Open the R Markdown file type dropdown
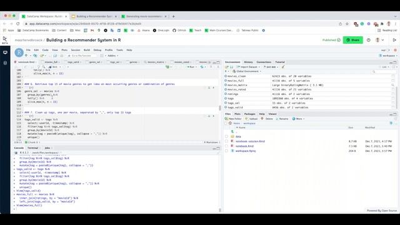The height and width of the screenshot is (225, 400). tap(212, 142)
